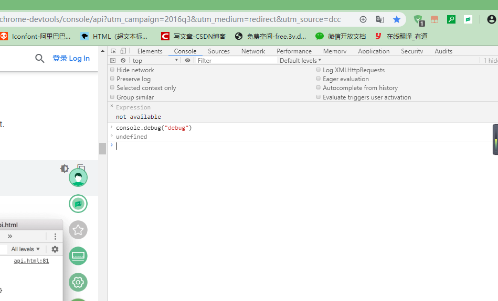
Task: Switch to the Elements tab
Action: coord(150,51)
